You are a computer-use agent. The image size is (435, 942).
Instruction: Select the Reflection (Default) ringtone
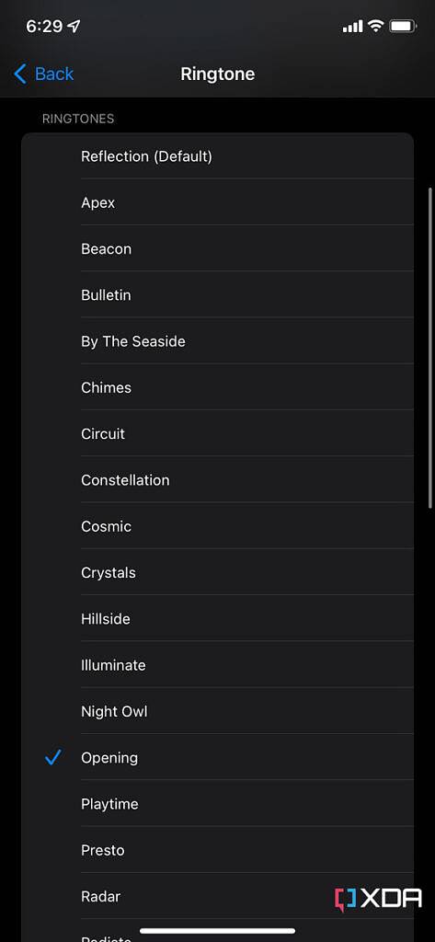click(217, 156)
